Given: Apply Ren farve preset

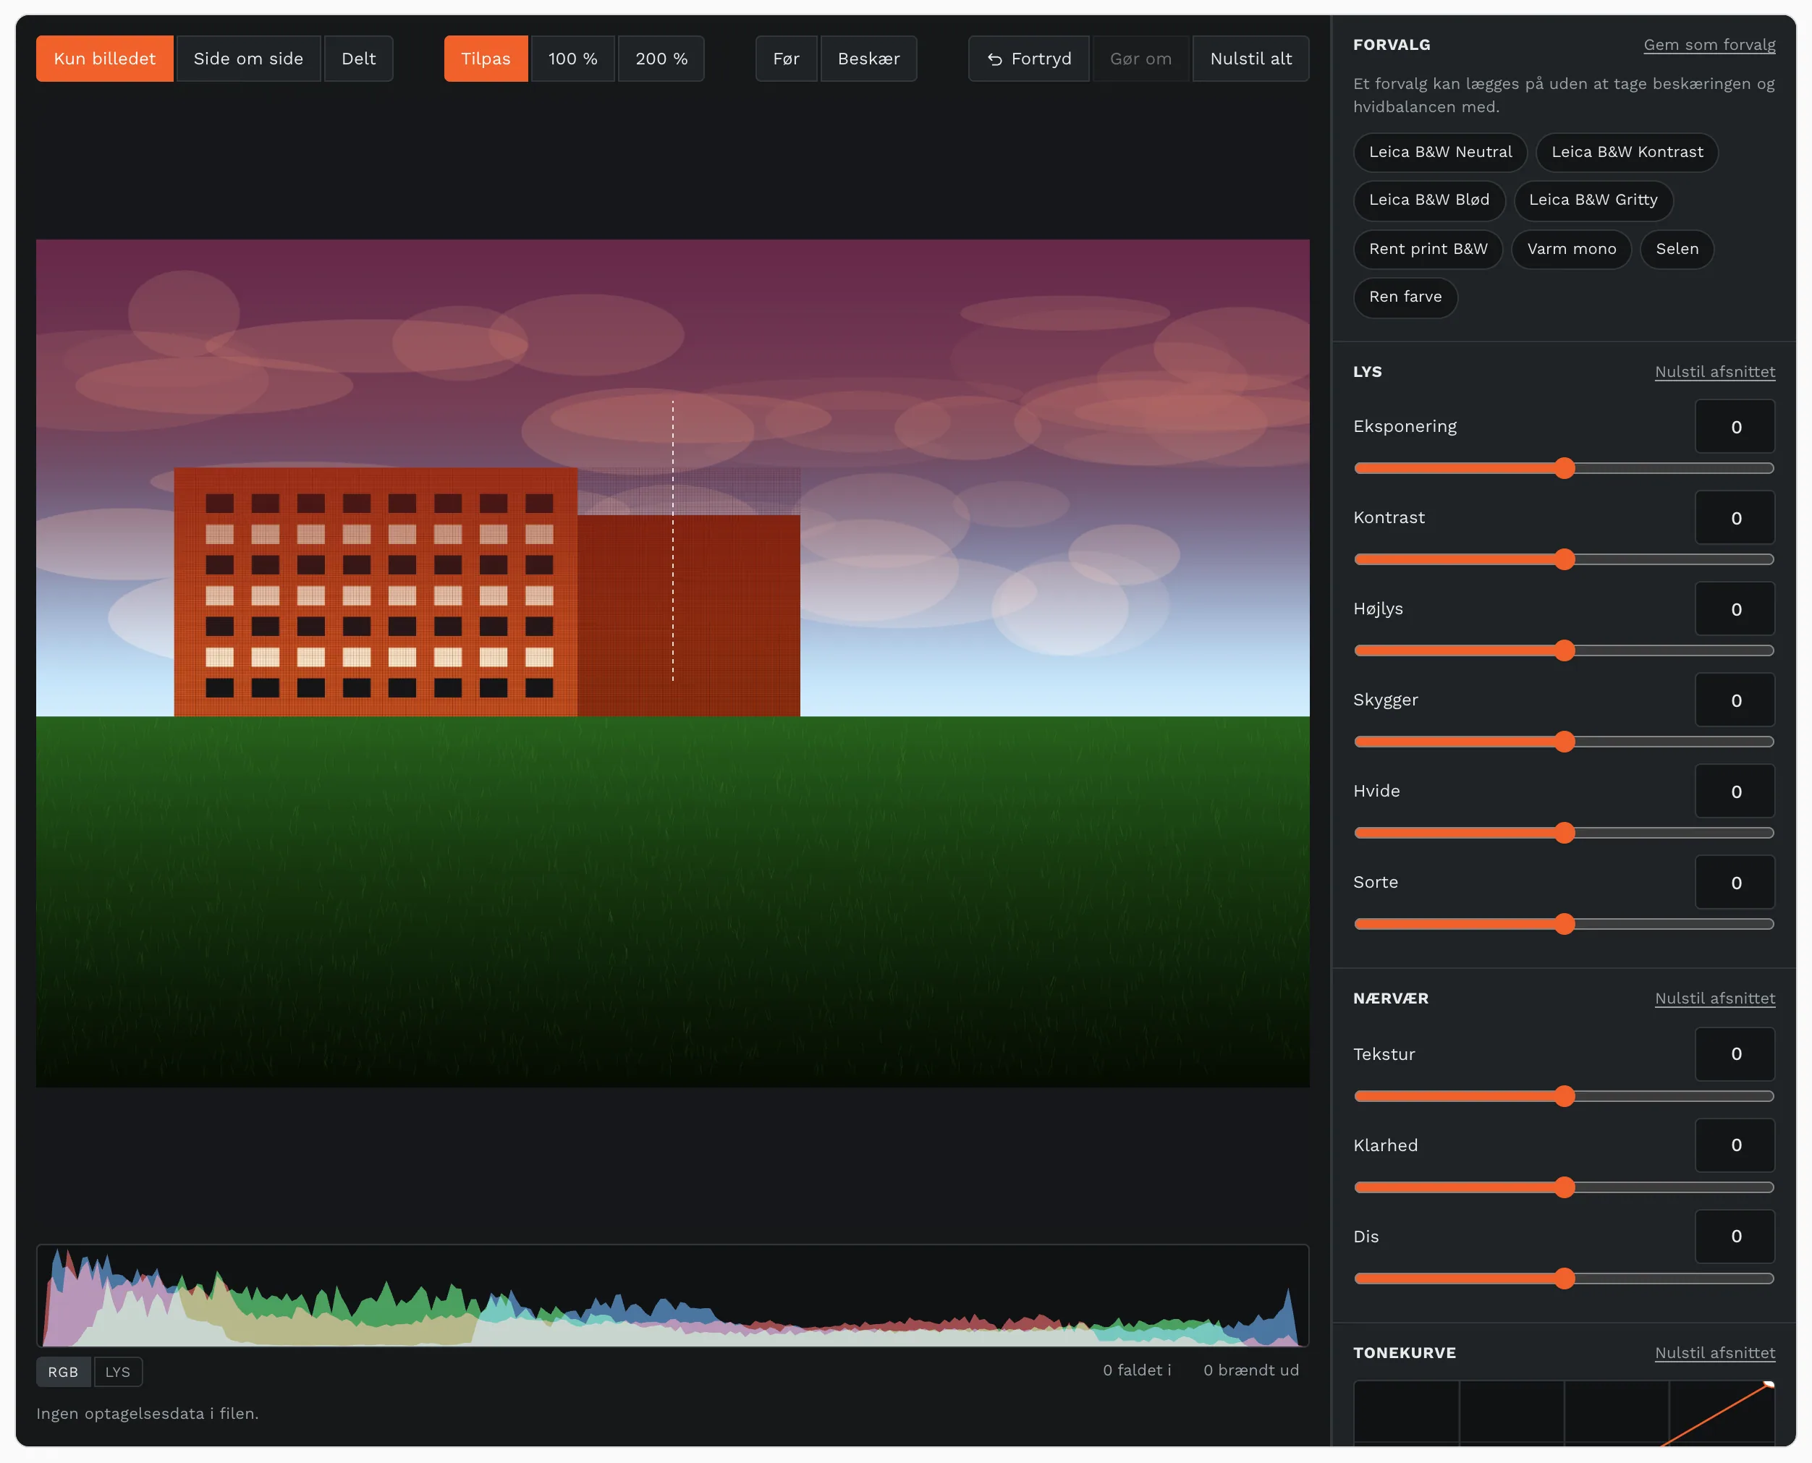Looking at the screenshot, I should click(x=1405, y=297).
